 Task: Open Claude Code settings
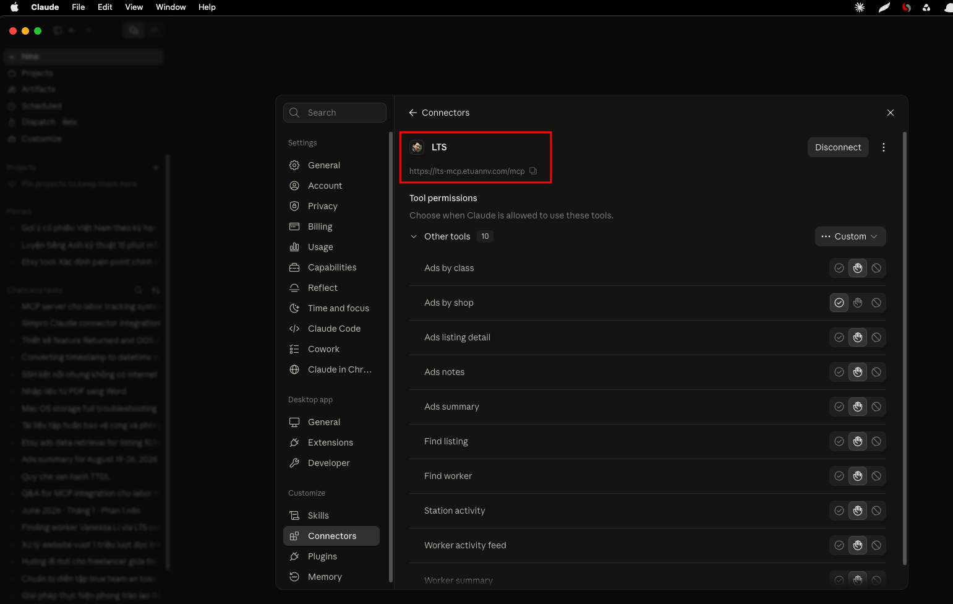331,329
